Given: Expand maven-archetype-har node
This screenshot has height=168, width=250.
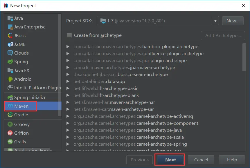Looking at the screenshot, I should click(68, 102).
